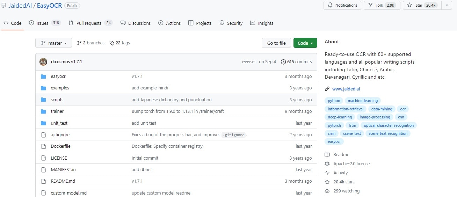The width and height of the screenshot is (457, 197).
Task: Open the JaidedAI owner link
Action: 20,6
